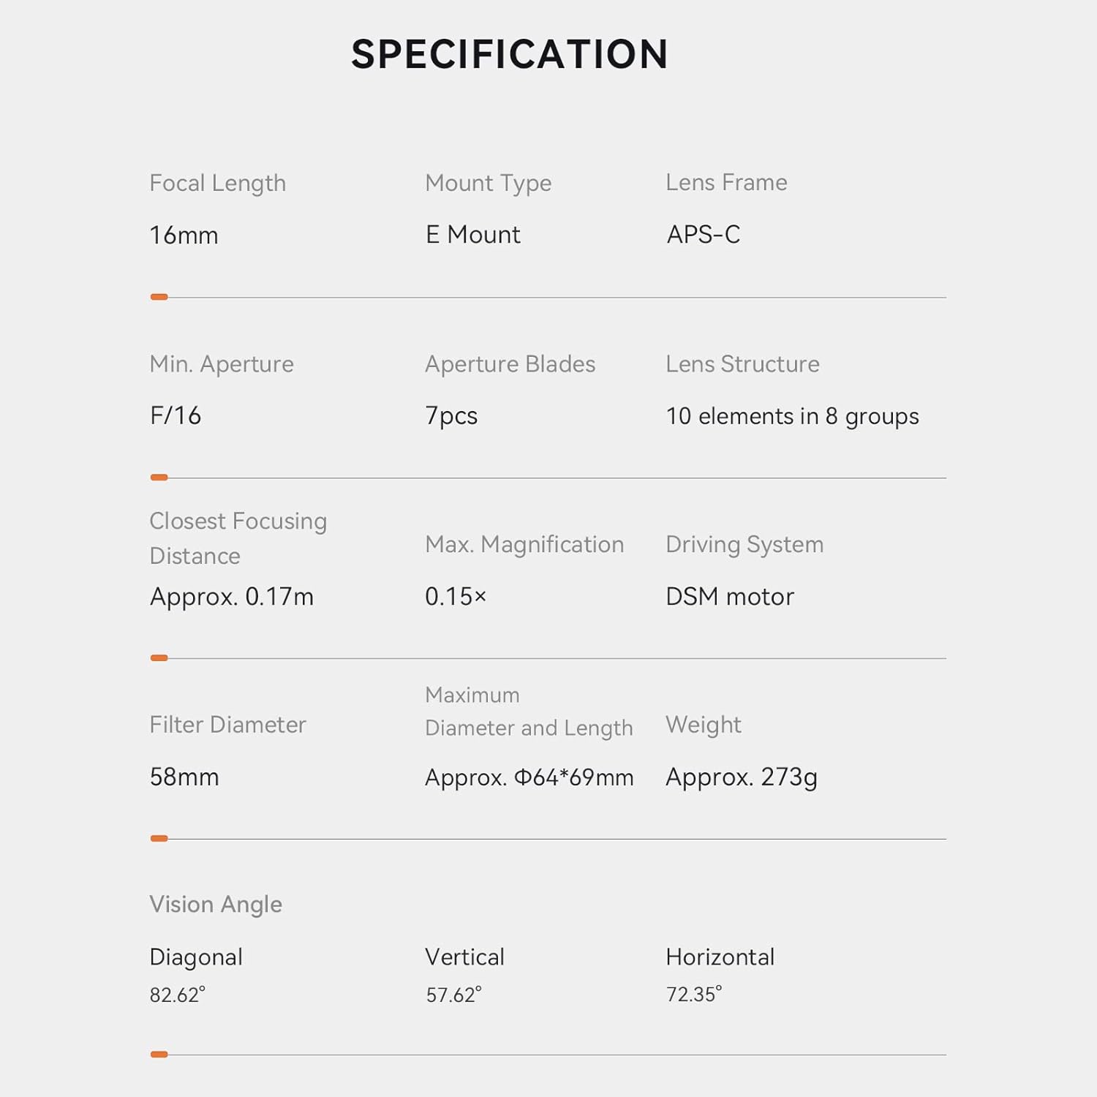
Task: Click the Min. Aperture label
Action: [221, 364]
